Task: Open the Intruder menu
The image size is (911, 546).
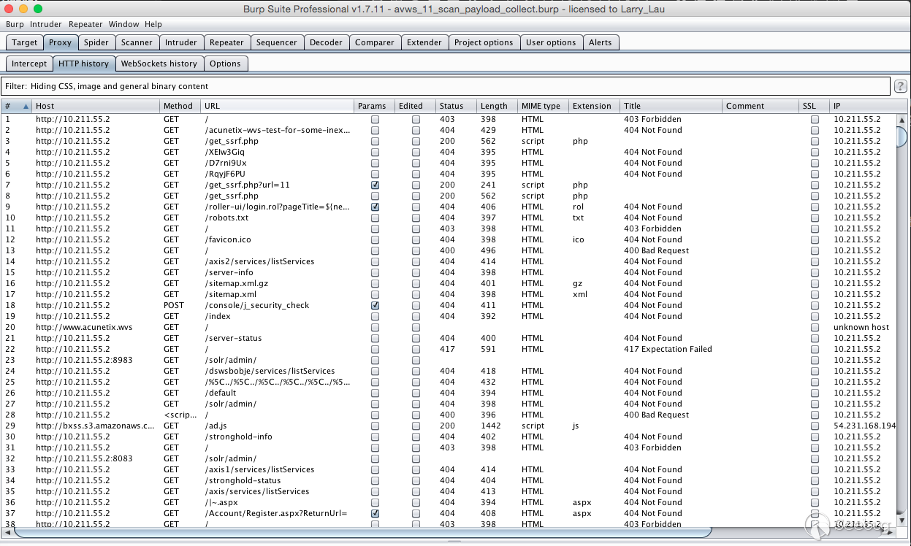Action: click(46, 24)
